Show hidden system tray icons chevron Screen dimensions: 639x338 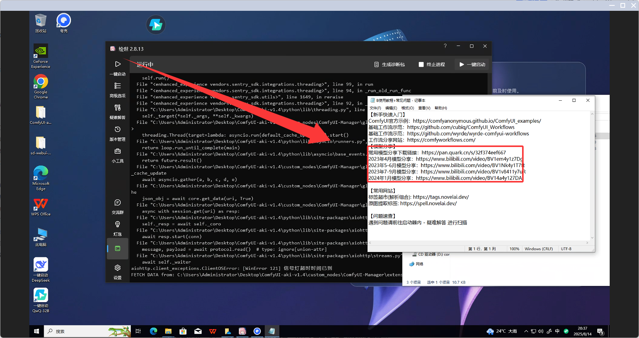click(x=526, y=331)
